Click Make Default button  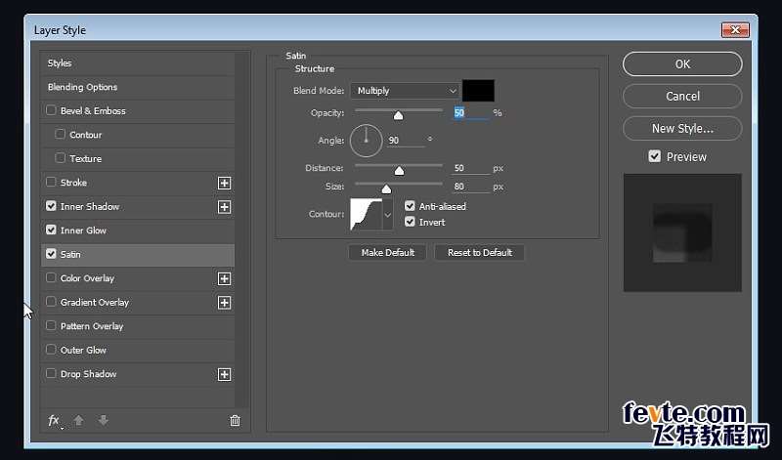point(387,253)
